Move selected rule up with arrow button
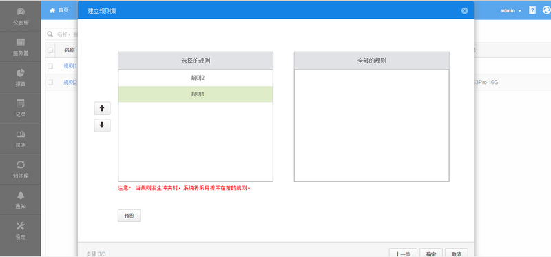 pyautogui.click(x=102, y=108)
